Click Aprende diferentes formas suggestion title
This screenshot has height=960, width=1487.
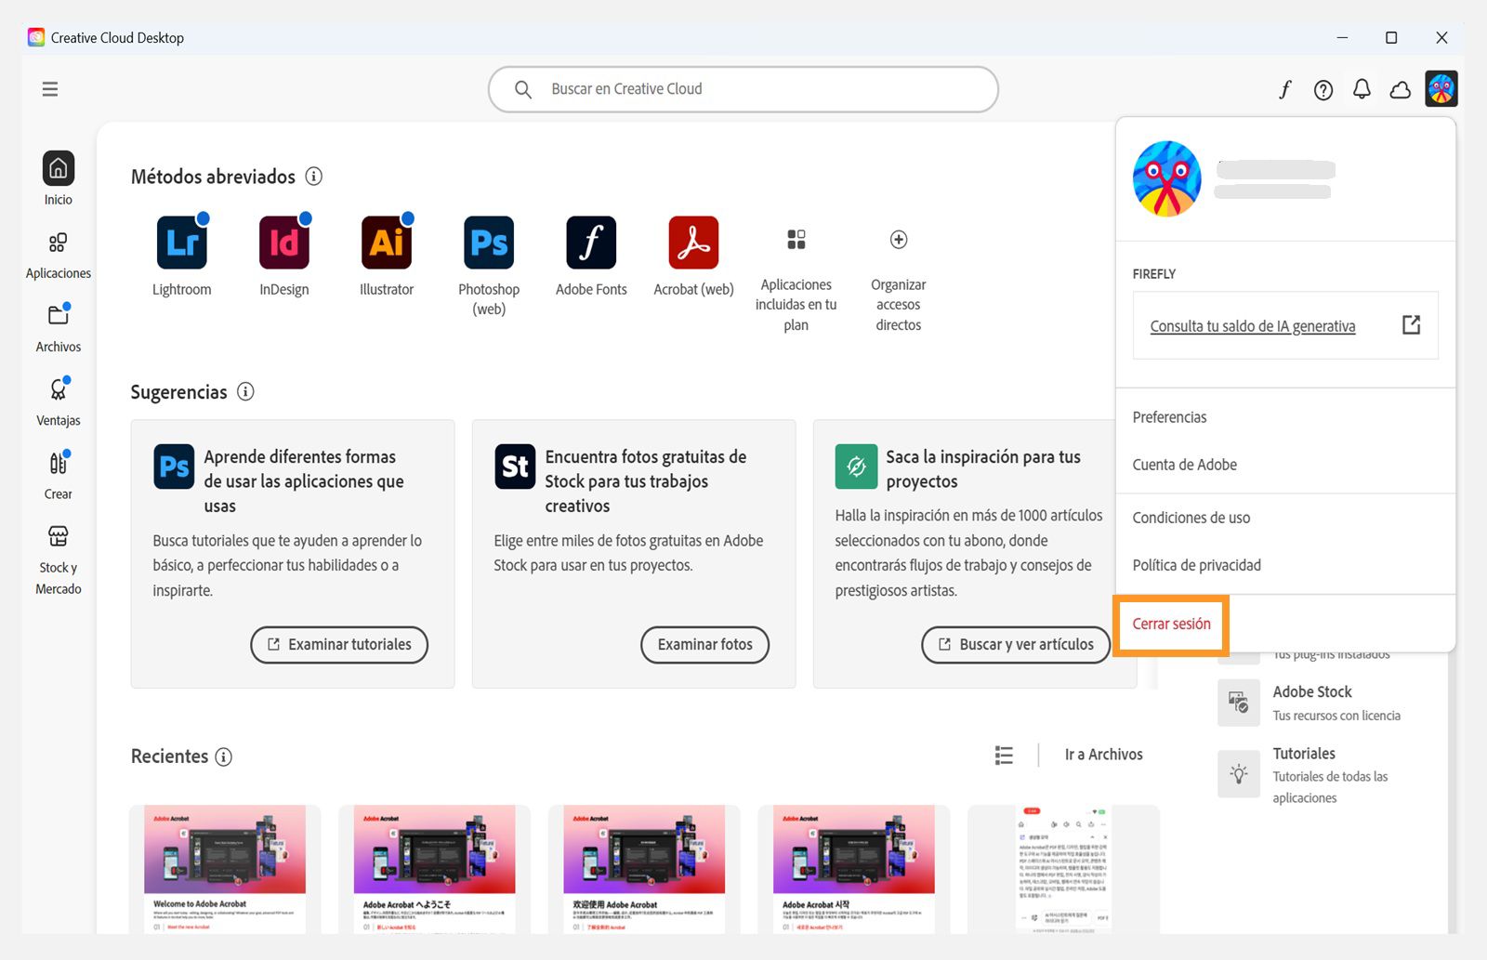pyautogui.click(x=304, y=481)
